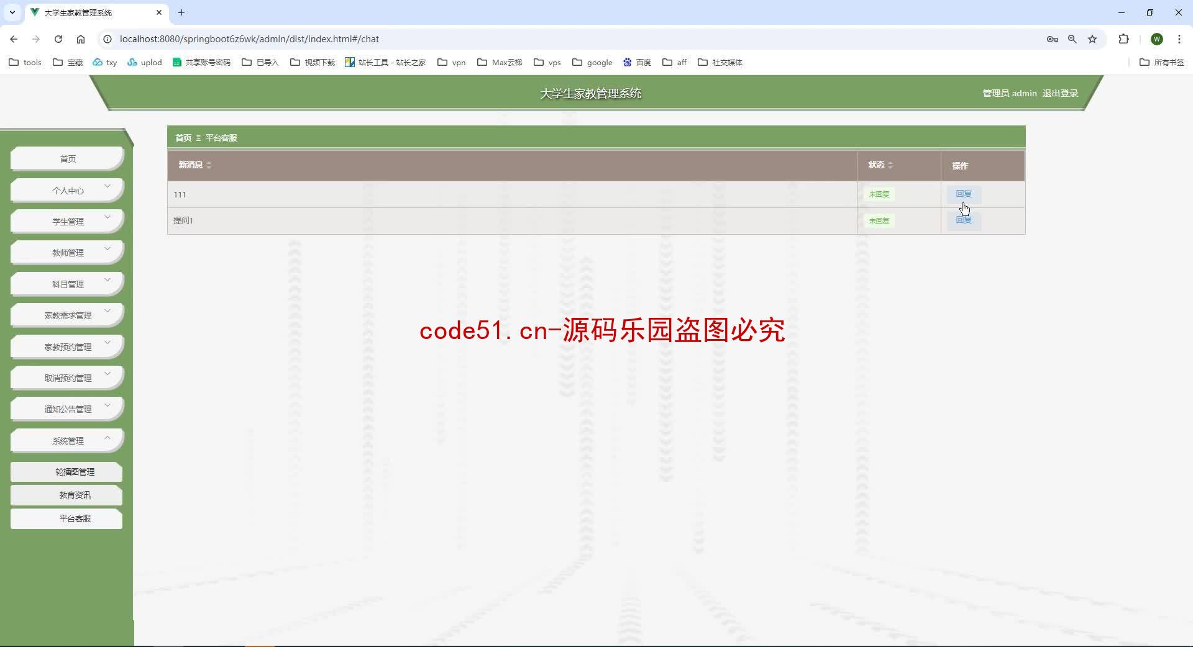Screen dimensions: 1193x647
Task: Open the google bookmark folder
Action: click(592, 62)
